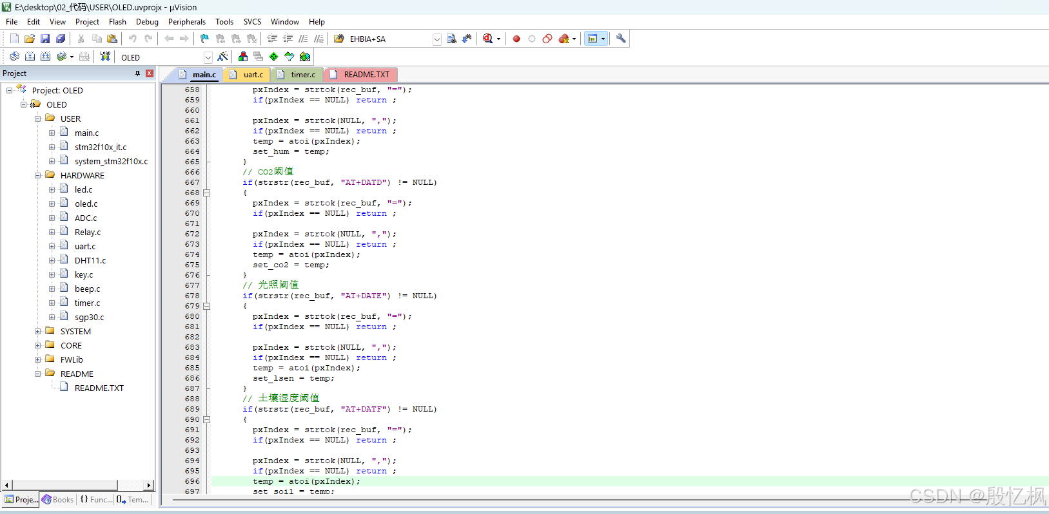Screen dimensions: 1049x514
Task: Click inside the EHBIA+SA search input field
Action: pyautogui.click(x=389, y=39)
